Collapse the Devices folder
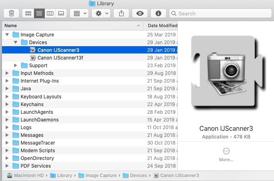 tap(15, 43)
